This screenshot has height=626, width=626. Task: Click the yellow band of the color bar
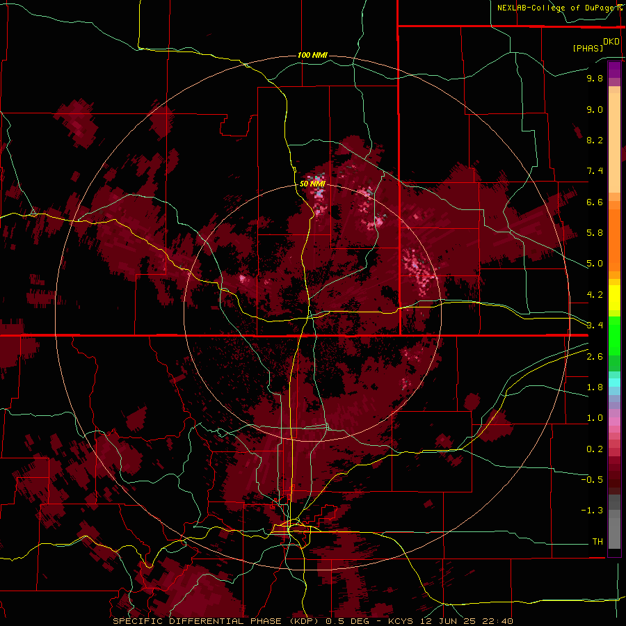click(614, 298)
